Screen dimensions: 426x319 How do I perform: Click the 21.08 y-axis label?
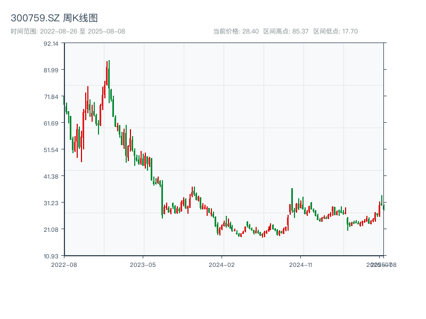[x=51, y=230]
